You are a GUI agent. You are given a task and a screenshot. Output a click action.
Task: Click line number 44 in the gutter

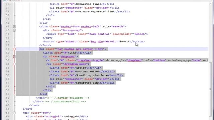(7, 34)
